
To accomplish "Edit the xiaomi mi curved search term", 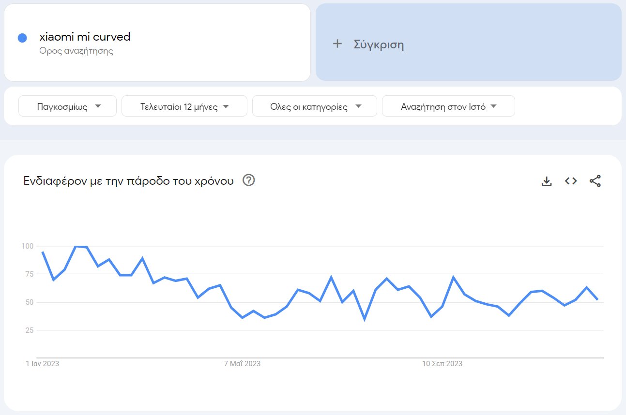I will coord(85,37).
